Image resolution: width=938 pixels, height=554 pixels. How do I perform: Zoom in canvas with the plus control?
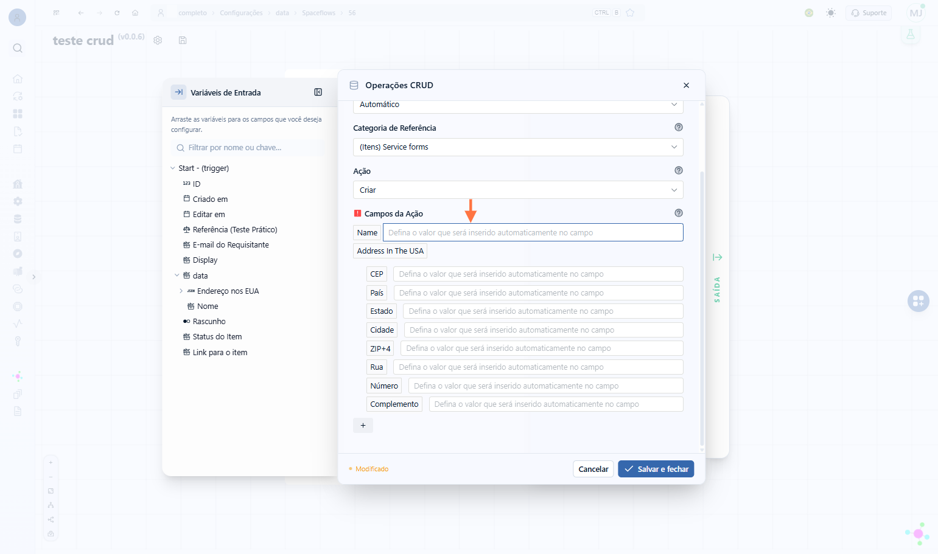[51, 462]
